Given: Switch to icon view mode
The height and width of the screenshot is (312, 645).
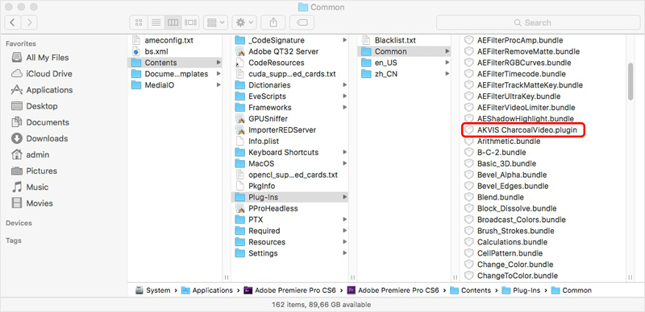Looking at the screenshot, I should [139, 23].
